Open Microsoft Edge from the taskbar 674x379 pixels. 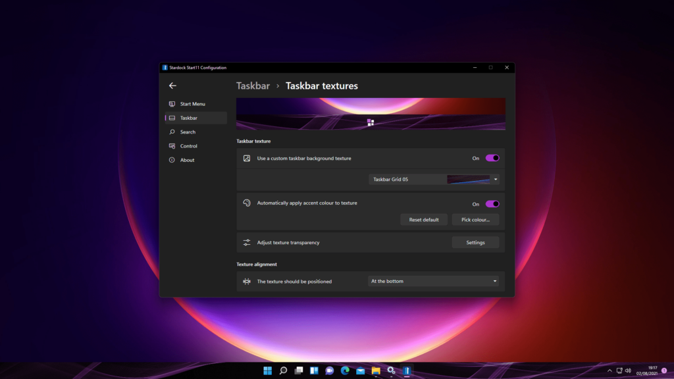tap(345, 370)
